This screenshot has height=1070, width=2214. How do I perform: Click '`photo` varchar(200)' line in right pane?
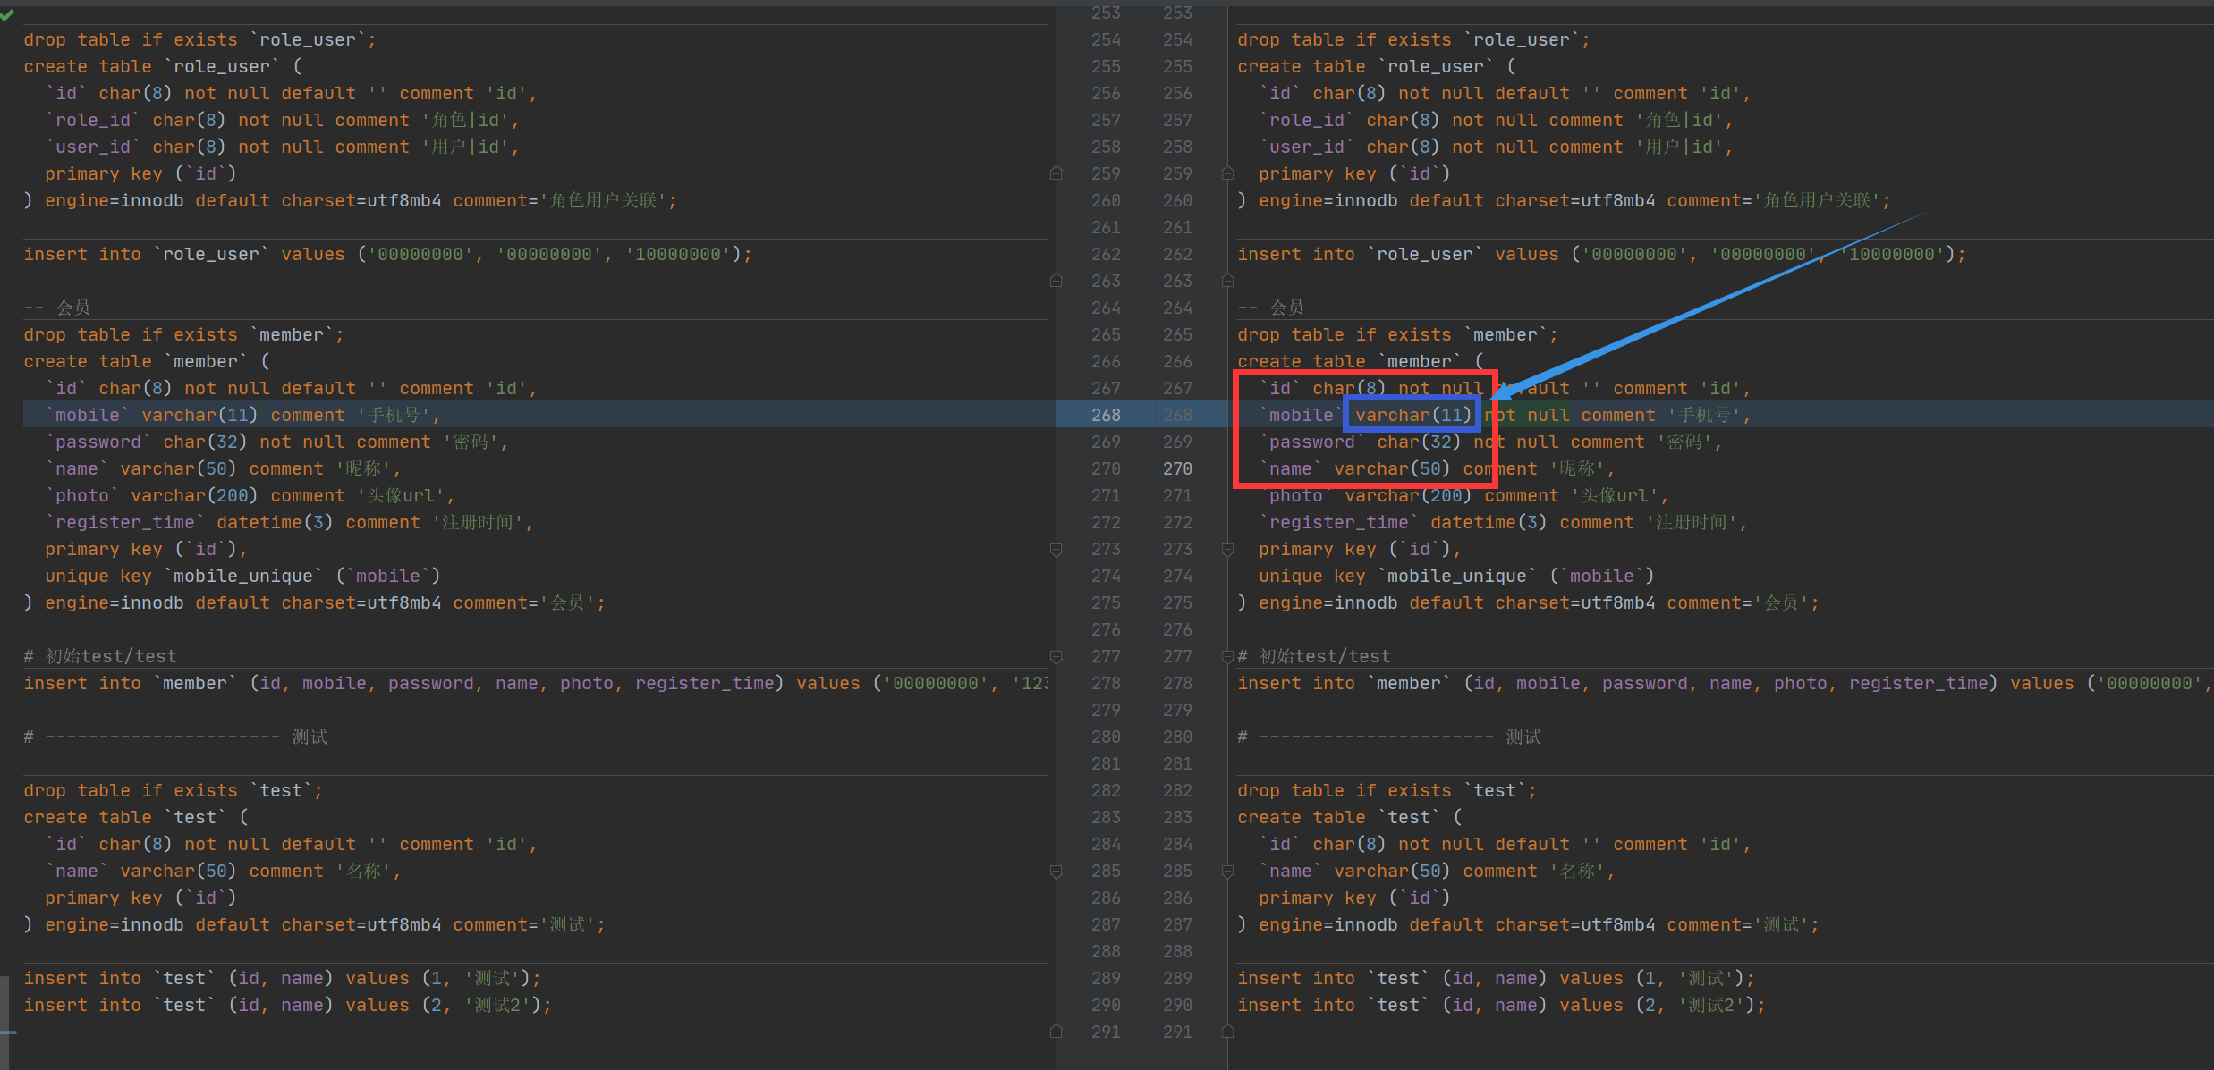[x=1464, y=495]
